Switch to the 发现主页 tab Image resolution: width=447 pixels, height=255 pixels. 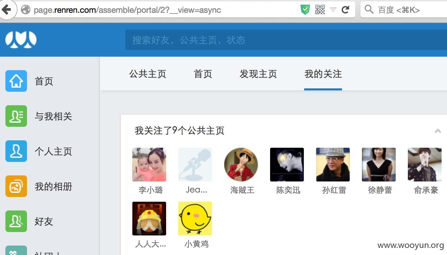(x=258, y=74)
